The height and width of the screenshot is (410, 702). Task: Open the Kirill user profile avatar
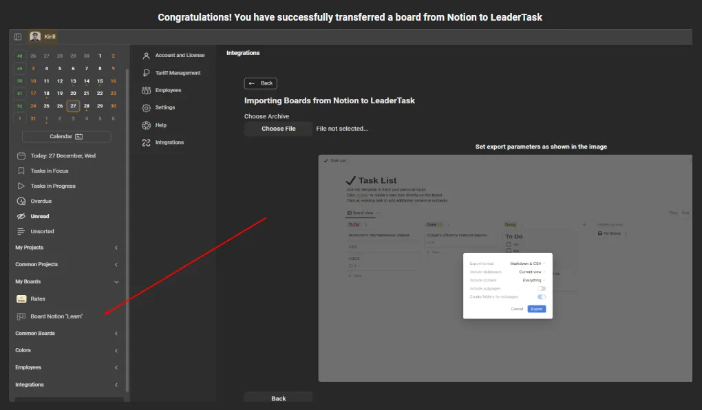click(35, 36)
